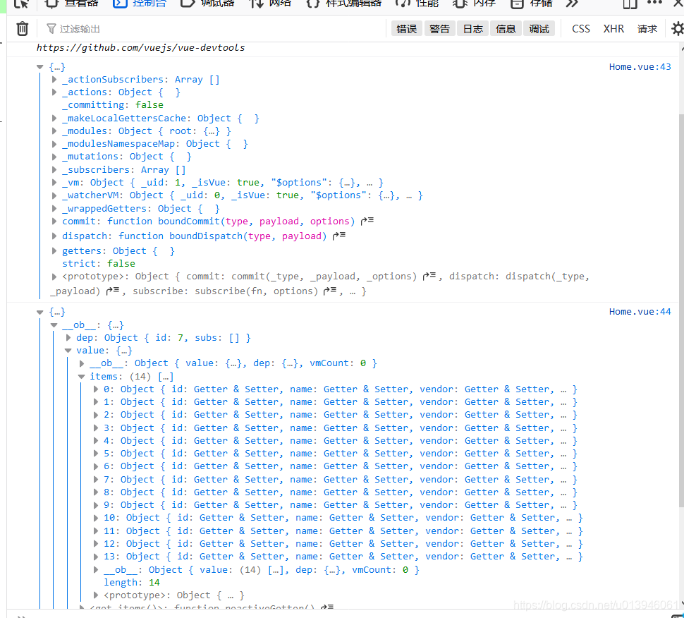Image resolution: width=684 pixels, height=618 pixels.
Task: Expand the _vm object
Action: 54,183
